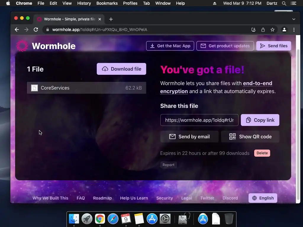Open the Help Us Learn link

[x=134, y=198]
